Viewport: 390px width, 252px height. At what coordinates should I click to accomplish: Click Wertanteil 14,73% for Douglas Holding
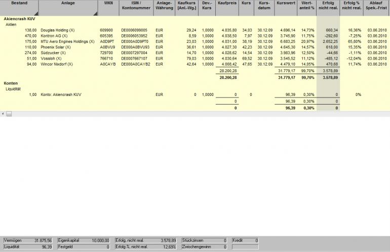point(307,30)
